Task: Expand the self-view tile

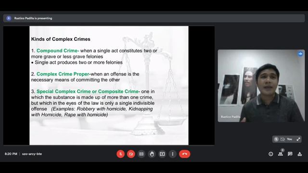Action: pos(298,139)
